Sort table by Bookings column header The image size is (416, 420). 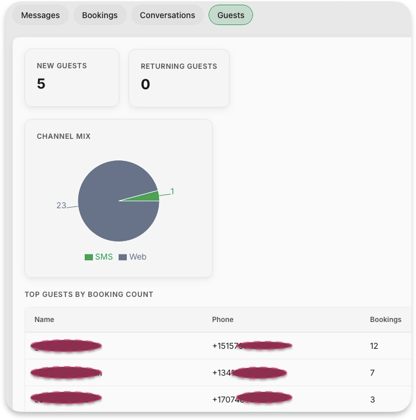coord(385,320)
